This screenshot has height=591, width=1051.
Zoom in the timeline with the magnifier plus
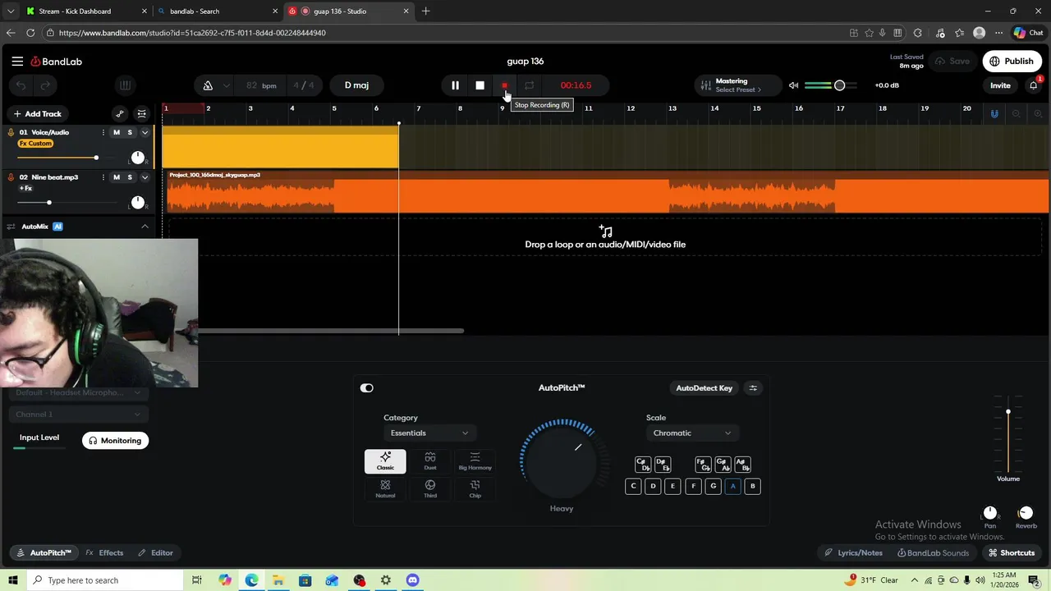pyautogui.click(x=1039, y=114)
